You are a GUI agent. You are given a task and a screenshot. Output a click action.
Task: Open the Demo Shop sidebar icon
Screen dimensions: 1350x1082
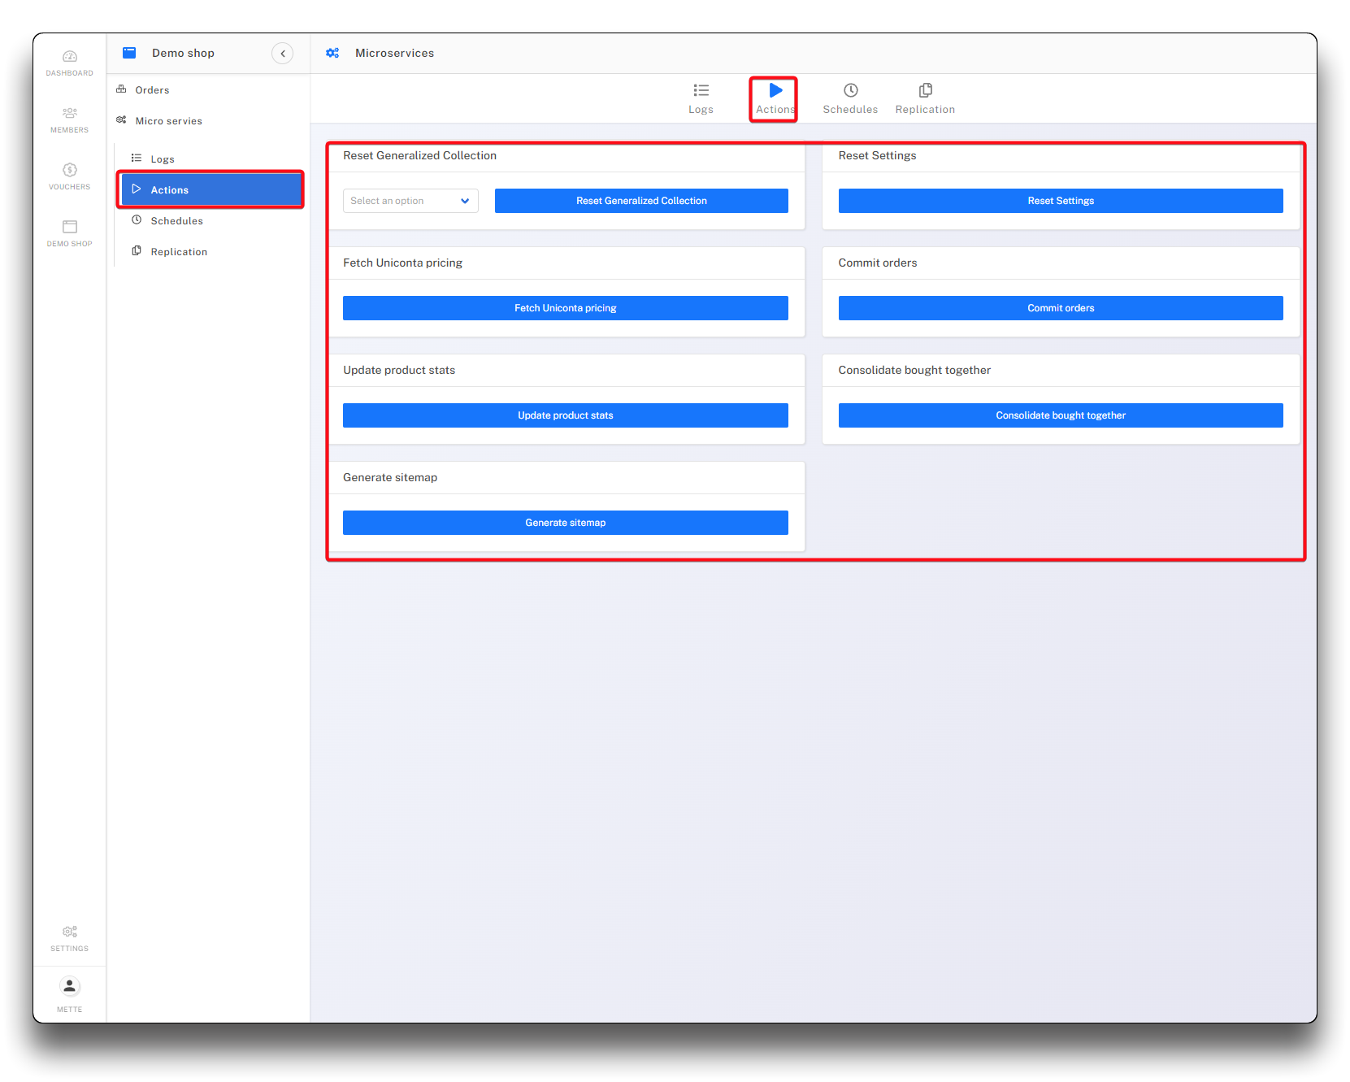tap(70, 228)
